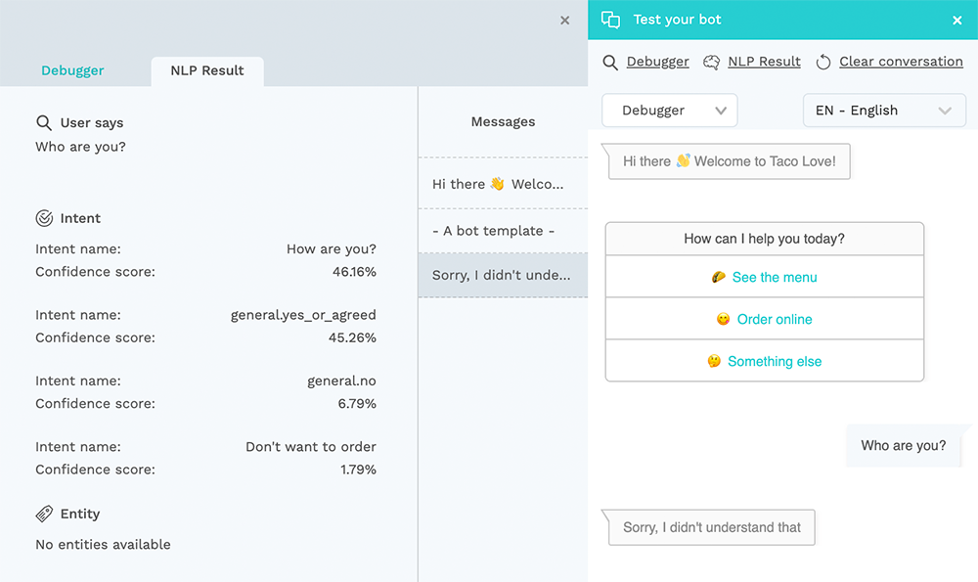The height and width of the screenshot is (582, 978).
Task: Switch to the Debugger tab
Action: tap(72, 70)
